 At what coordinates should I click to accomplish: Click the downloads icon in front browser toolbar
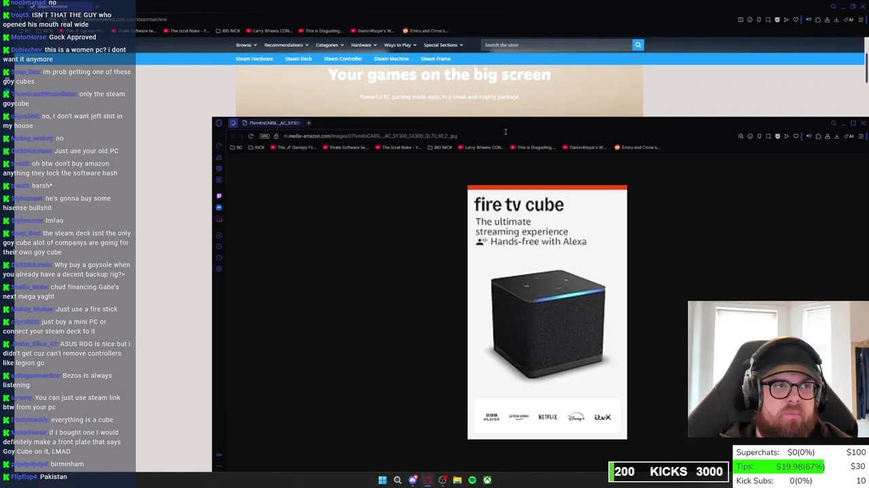click(836, 136)
